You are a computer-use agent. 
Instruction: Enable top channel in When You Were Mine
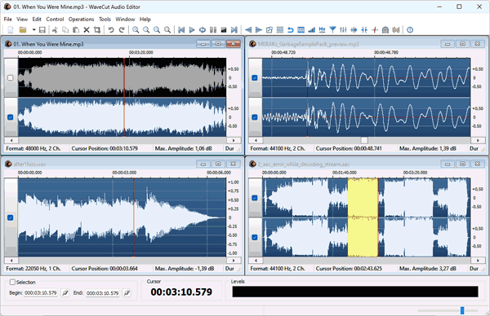(x=11, y=77)
